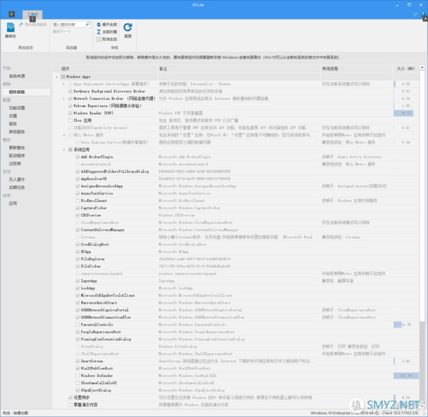
Task: Uncheck Windows Reader (PDF) checkbox
Action: tap(70, 113)
